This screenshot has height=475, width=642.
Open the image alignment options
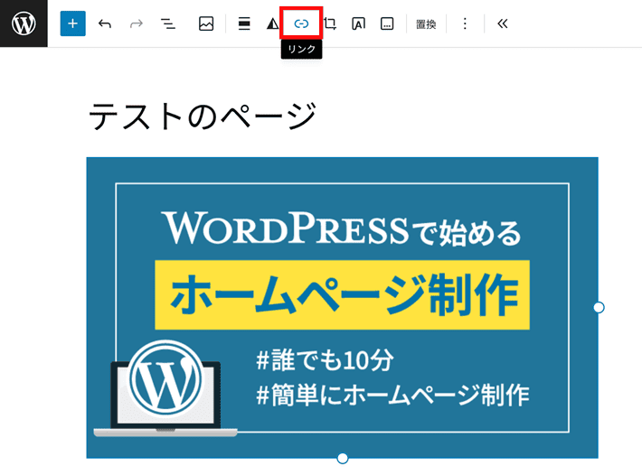pos(244,23)
